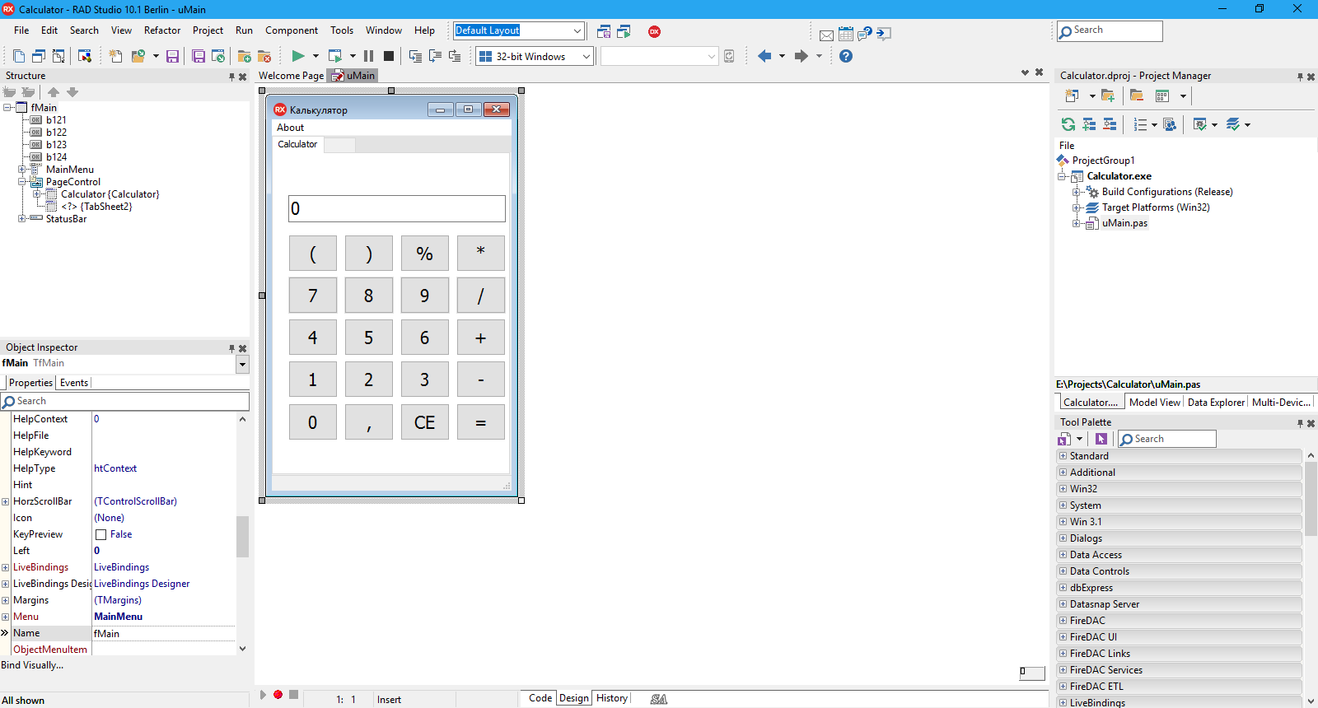Click the Save All toolbar icon
1318x708 pixels.
click(199, 56)
